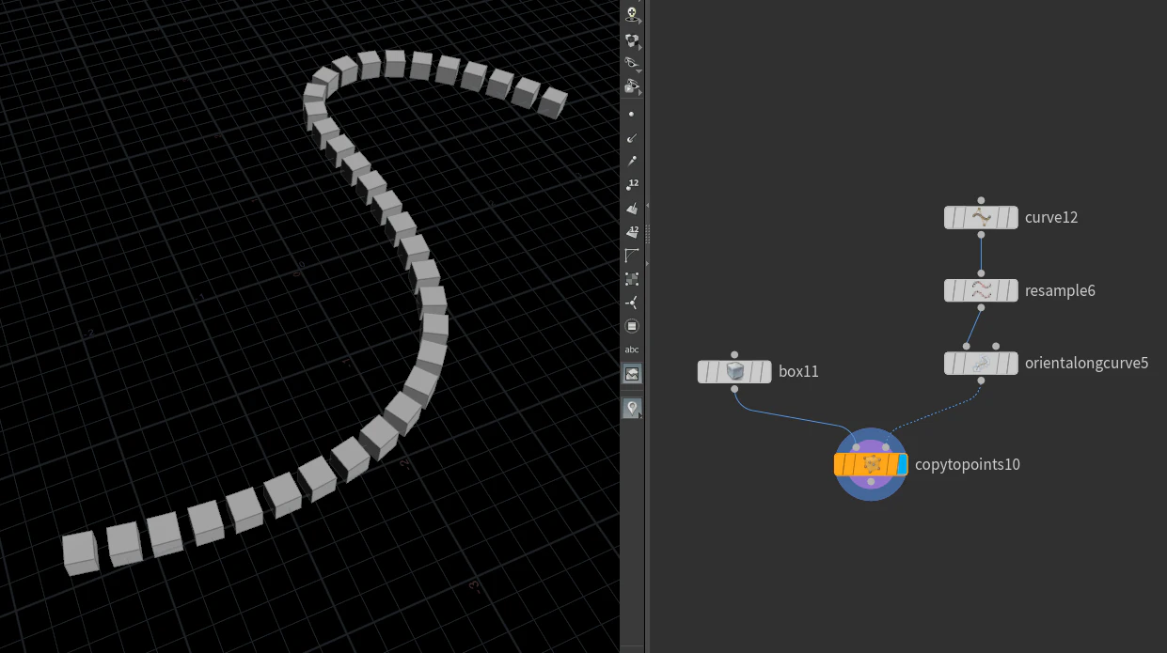The image size is (1167, 653).
Task: Open the viewport lighting mode icon
Action: pyautogui.click(x=632, y=15)
